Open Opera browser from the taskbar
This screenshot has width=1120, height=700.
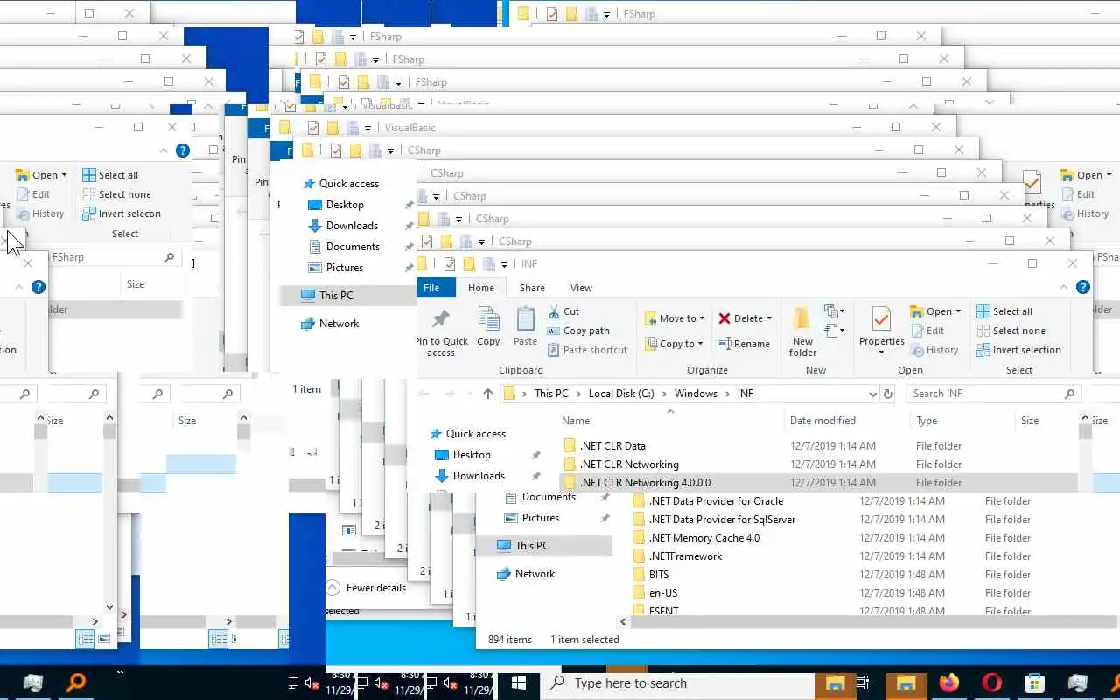(991, 682)
